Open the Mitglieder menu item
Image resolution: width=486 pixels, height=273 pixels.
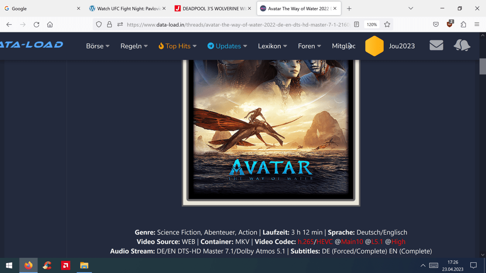pyautogui.click(x=344, y=46)
